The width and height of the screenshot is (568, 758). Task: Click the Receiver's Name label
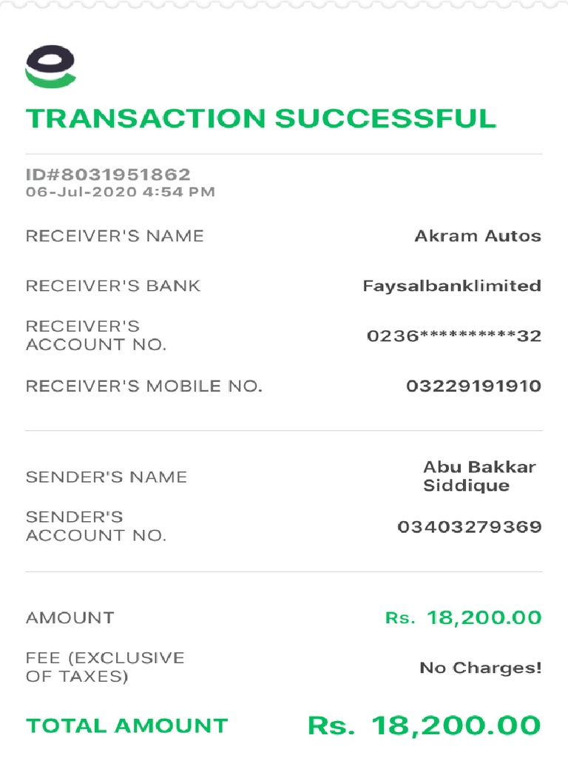[x=115, y=236]
